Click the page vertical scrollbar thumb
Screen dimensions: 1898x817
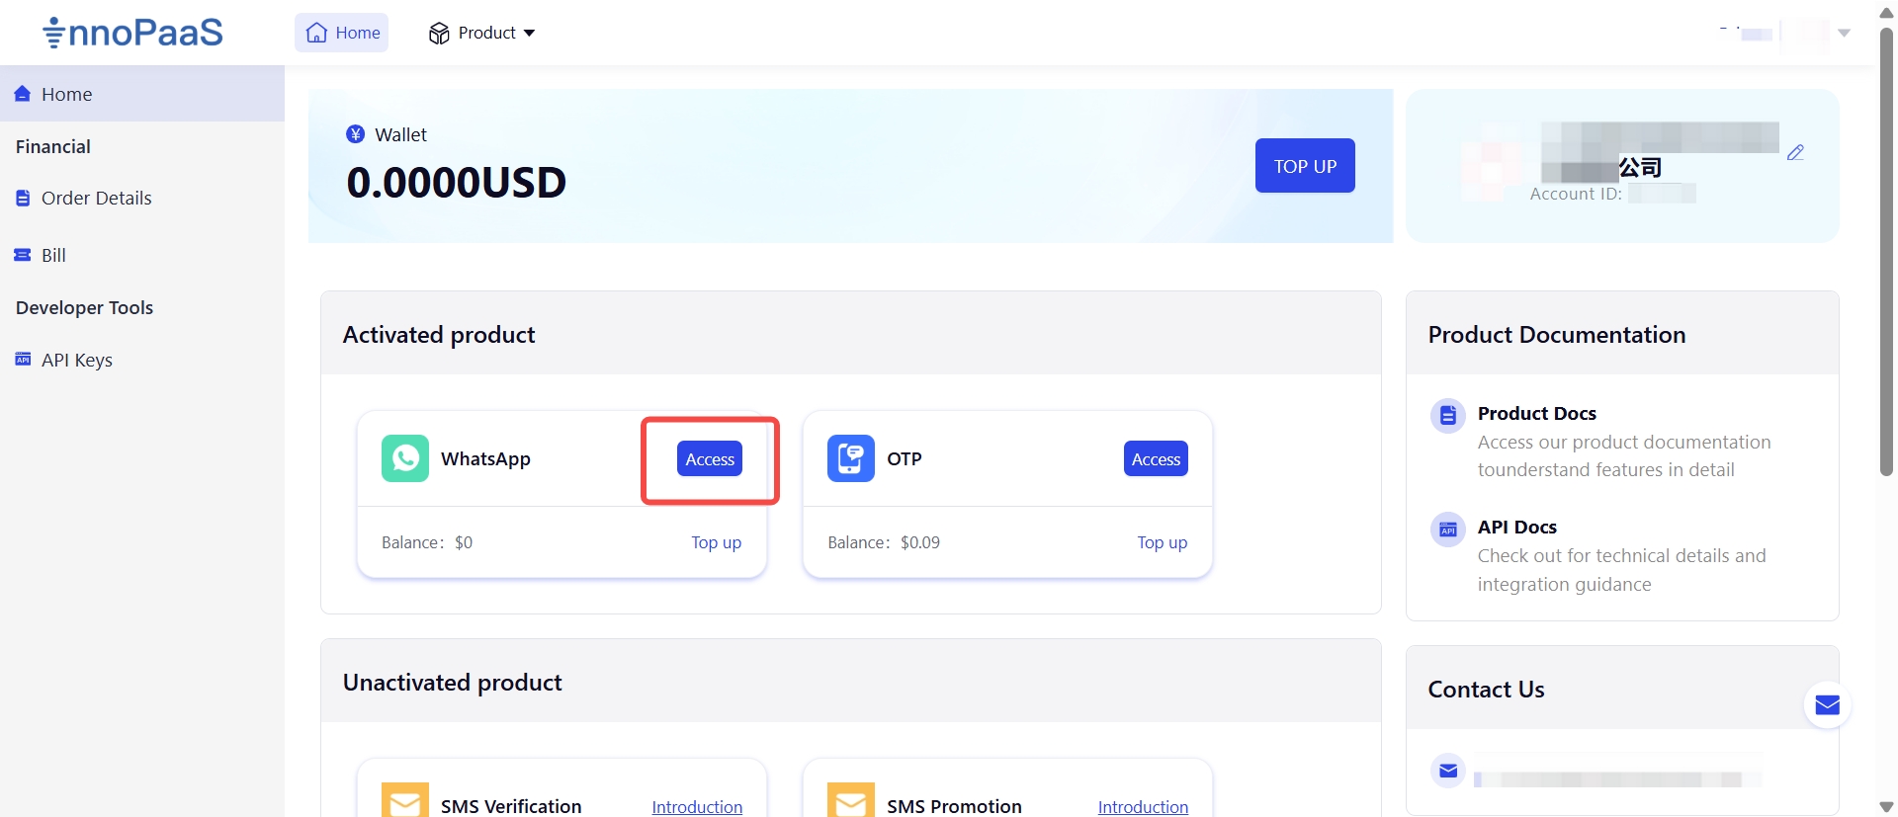(1886, 252)
